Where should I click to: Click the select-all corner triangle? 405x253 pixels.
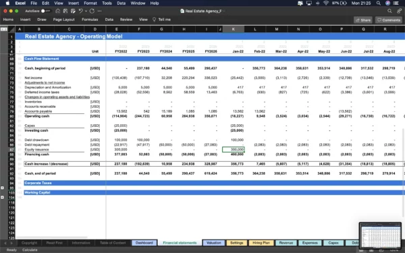point(11,30)
